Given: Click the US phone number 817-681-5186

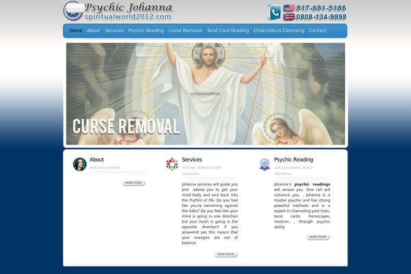Looking at the screenshot, I should [321, 8].
